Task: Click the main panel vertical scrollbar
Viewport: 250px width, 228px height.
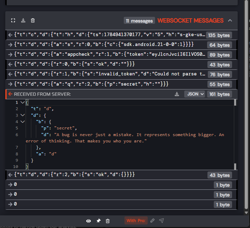Action: tap(246, 105)
